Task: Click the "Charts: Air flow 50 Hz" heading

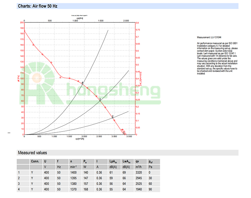Action: click(x=37, y=6)
